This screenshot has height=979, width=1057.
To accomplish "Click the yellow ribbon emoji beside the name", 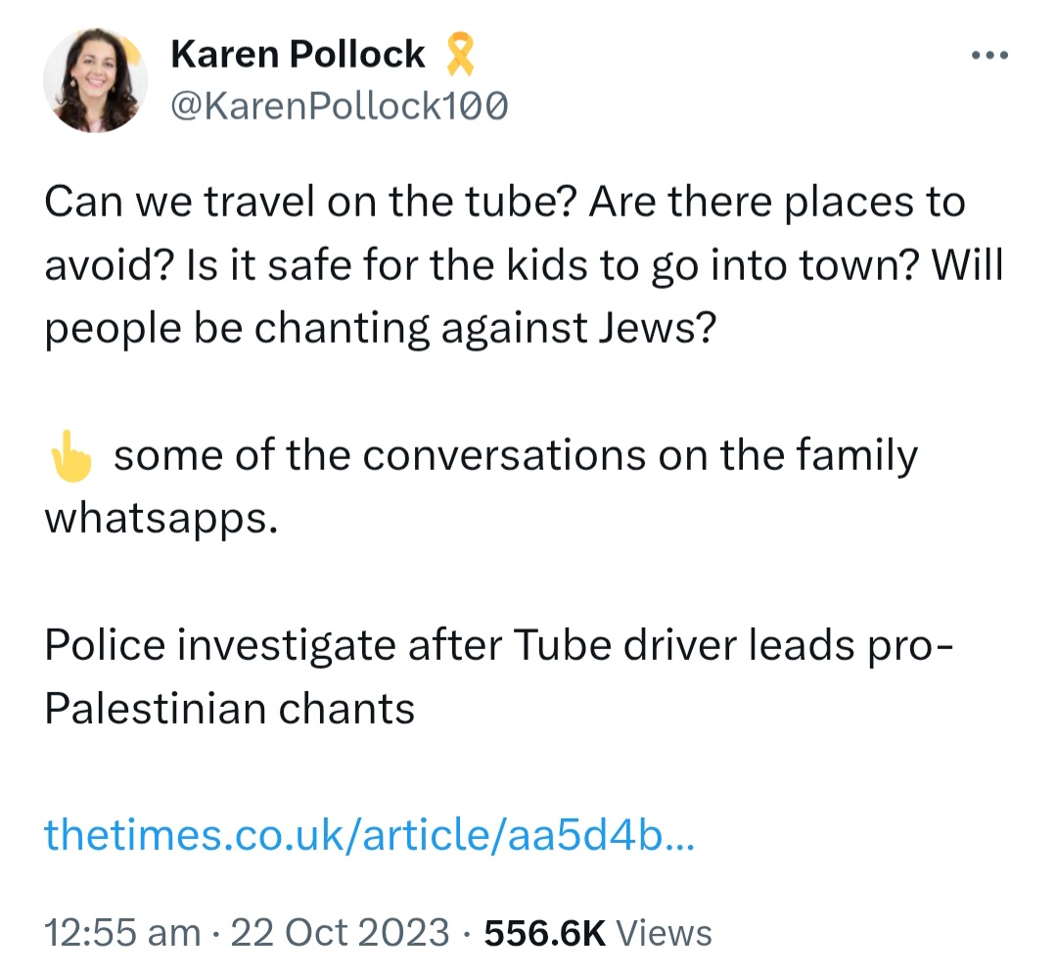I will pyautogui.click(x=460, y=54).
